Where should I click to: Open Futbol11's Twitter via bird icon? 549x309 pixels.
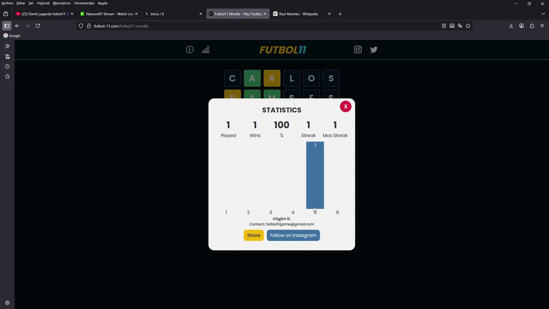tap(374, 50)
